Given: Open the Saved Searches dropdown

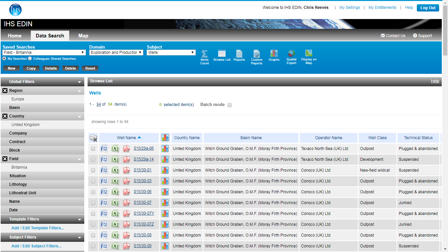Looking at the screenshot, I should point(44,52).
